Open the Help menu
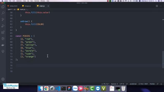The width and height of the screenshot is (164, 92). point(48,1)
